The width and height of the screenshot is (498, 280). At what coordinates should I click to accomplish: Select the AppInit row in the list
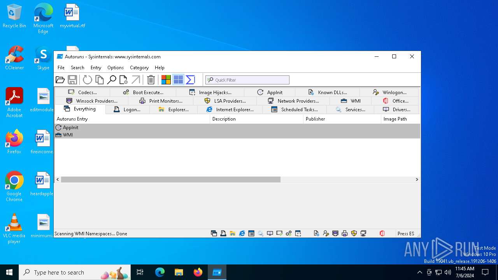pyautogui.click(x=237, y=128)
